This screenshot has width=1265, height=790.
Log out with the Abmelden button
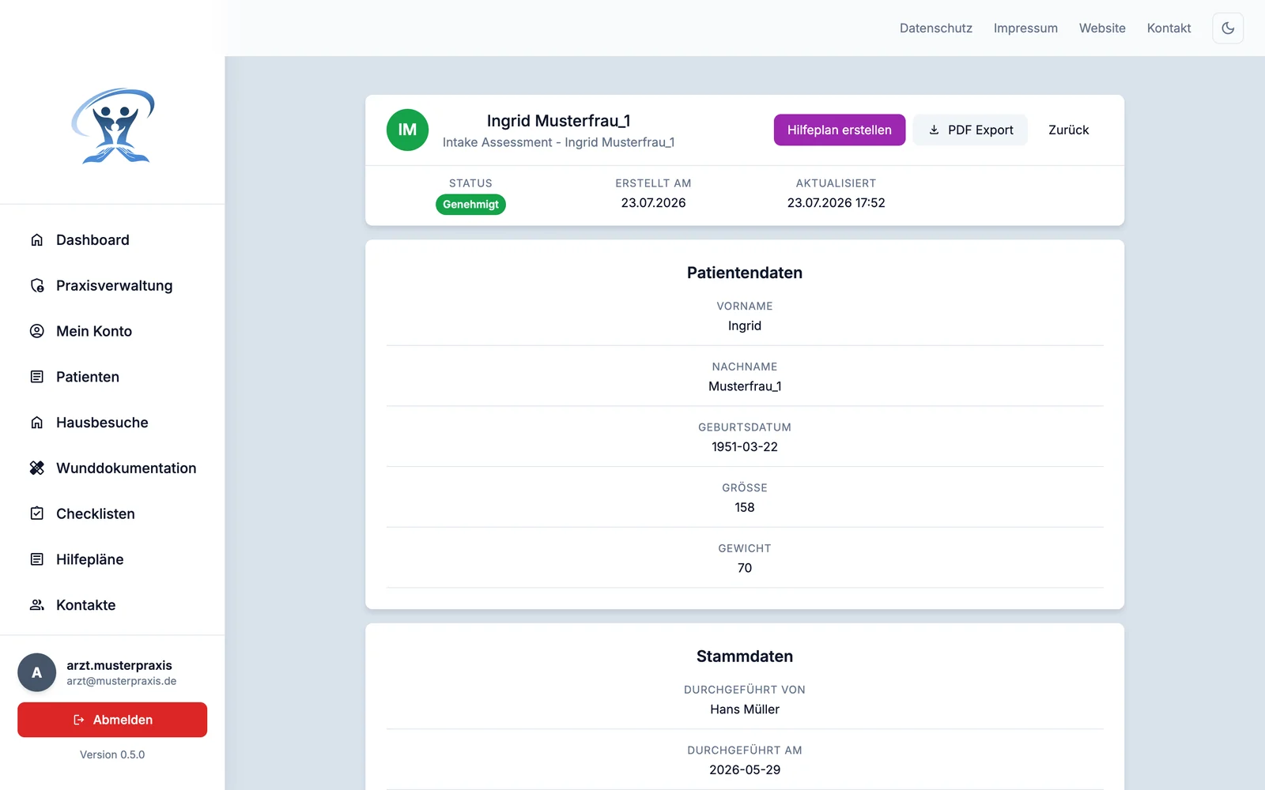[112, 720]
